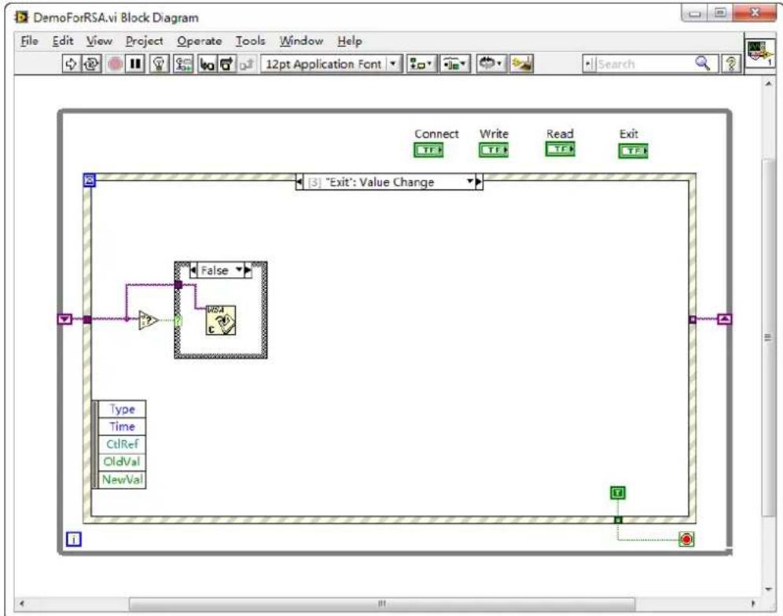Open the Distribute Objects dropdown

pos(454,64)
